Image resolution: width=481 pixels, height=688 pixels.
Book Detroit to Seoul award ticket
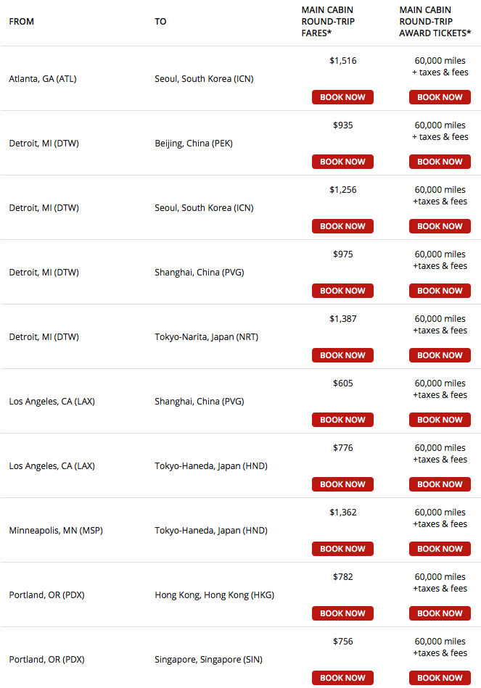coord(440,226)
